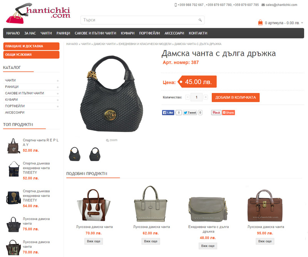Click the Facebook Like button
This screenshot has height=257, width=308.
tap(168, 112)
